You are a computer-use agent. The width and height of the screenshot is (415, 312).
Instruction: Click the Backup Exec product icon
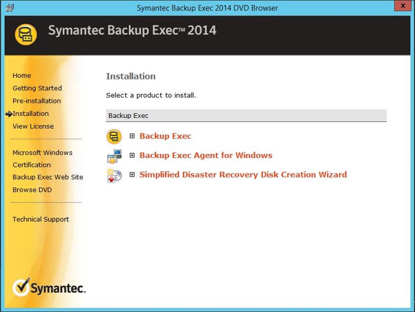tap(114, 137)
